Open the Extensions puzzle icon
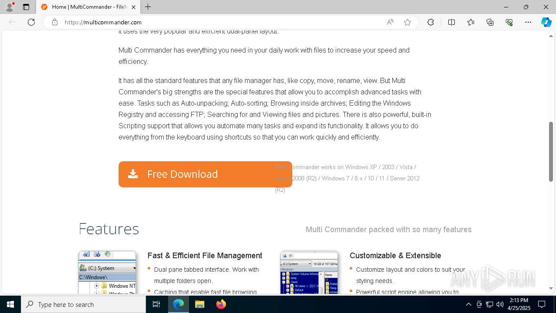The image size is (556, 313). point(430,22)
